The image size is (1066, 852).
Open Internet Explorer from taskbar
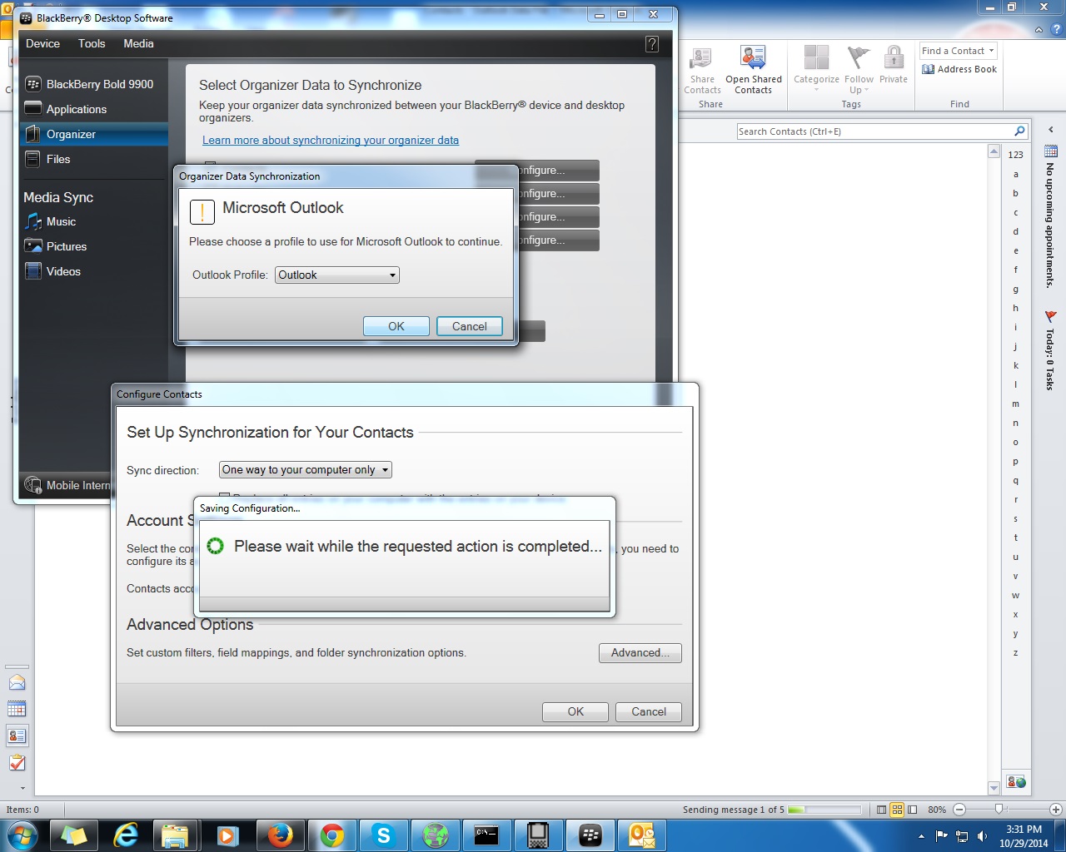126,835
